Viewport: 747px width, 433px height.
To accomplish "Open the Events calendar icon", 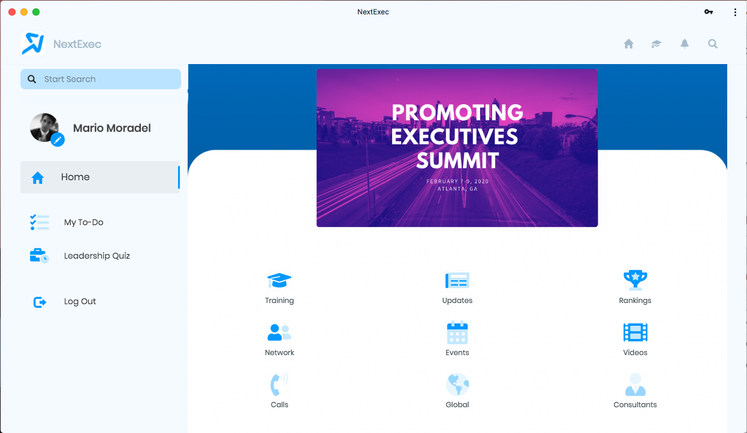I will tap(457, 338).
